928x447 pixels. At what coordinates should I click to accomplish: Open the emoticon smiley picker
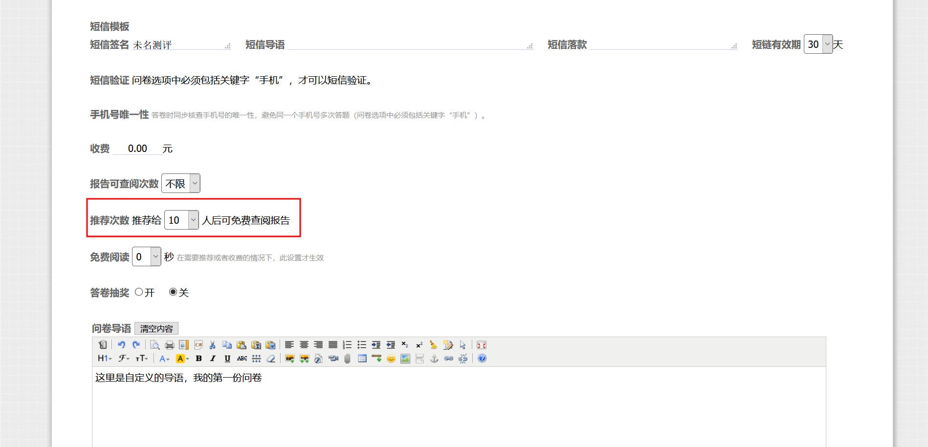(x=391, y=359)
